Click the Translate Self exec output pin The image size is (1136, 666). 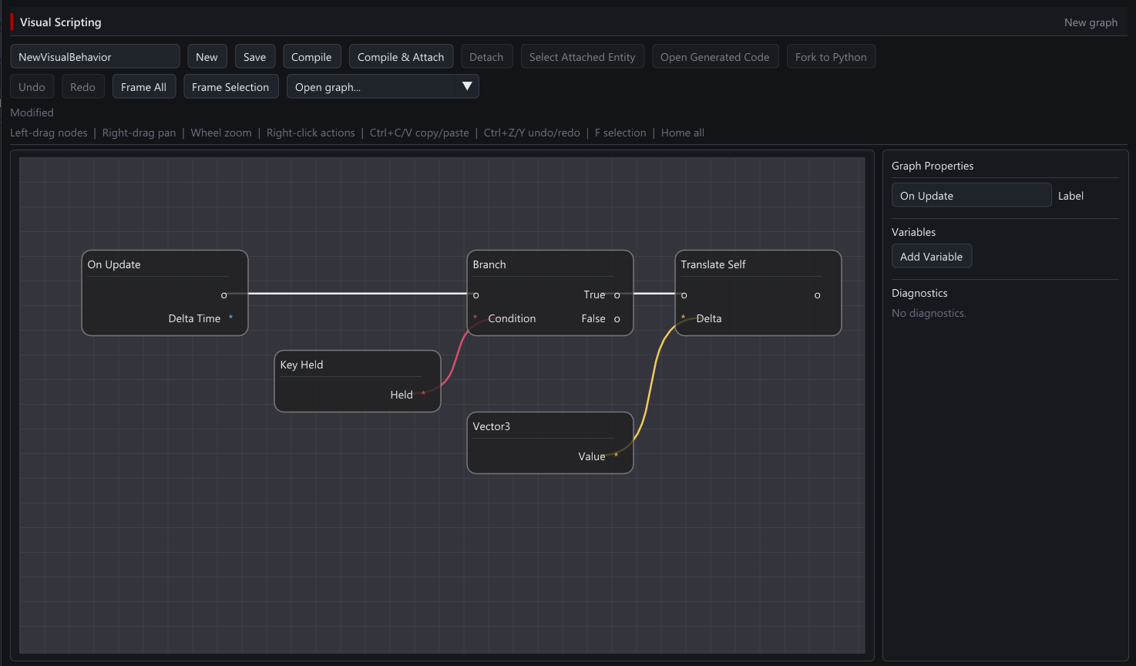(818, 295)
